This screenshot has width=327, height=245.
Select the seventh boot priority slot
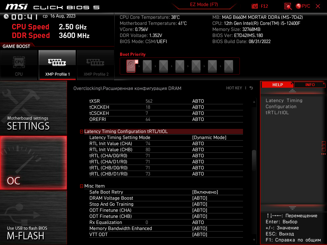click(229, 66)
